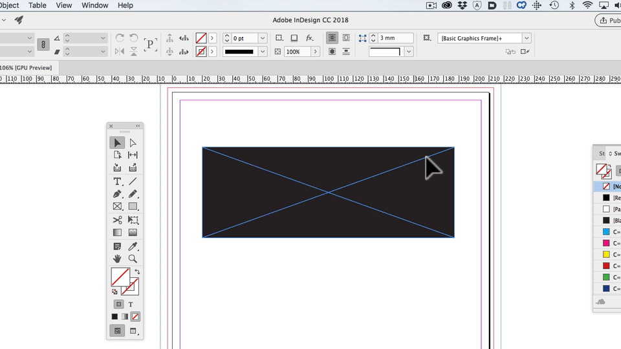Select the no text wrap option

(332, 38)
